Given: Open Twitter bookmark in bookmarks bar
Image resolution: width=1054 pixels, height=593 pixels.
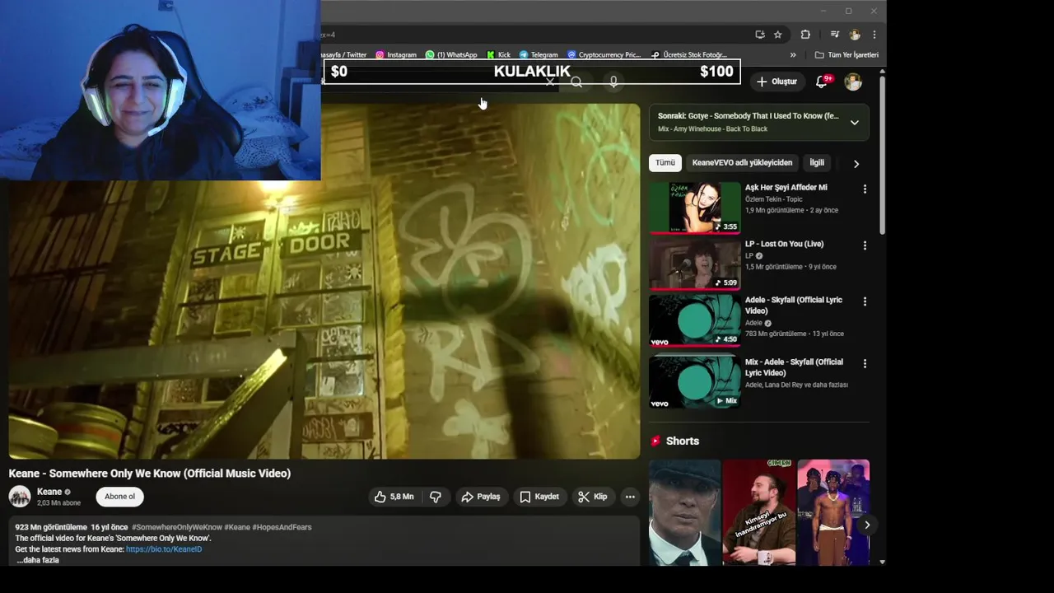Looking at the screenshot, I should pos(344,55).
